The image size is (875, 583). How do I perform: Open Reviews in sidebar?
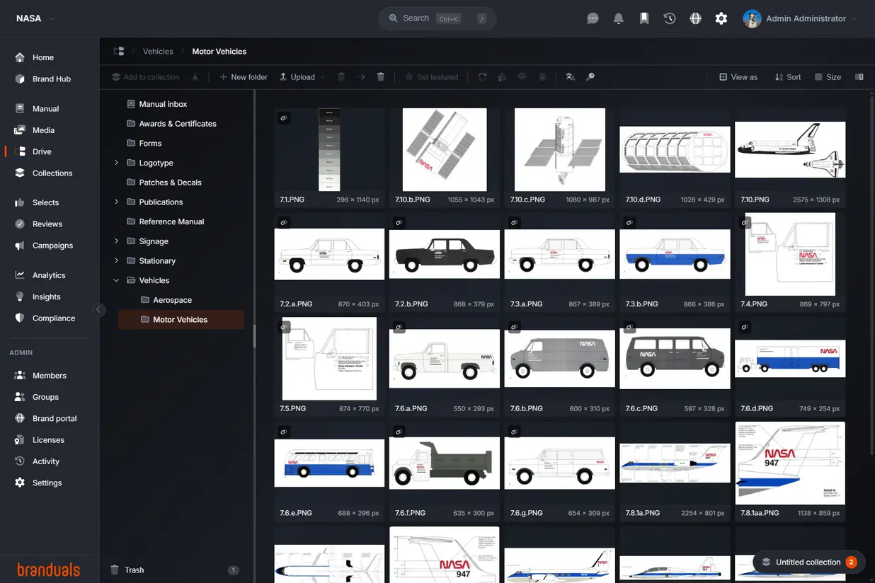[x=47, y=224]
